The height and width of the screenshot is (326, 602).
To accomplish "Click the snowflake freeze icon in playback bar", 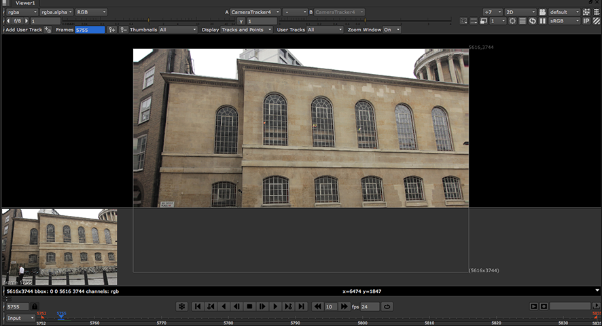I will 181,306.
